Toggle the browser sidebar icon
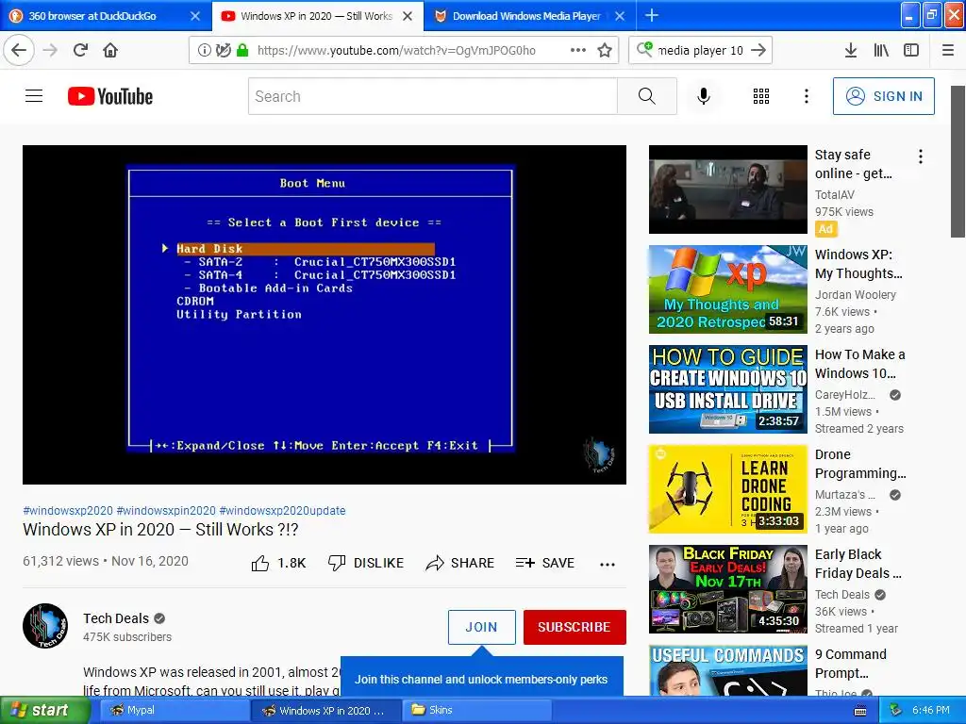The image size is (966, 724). [x=911, y=50]
